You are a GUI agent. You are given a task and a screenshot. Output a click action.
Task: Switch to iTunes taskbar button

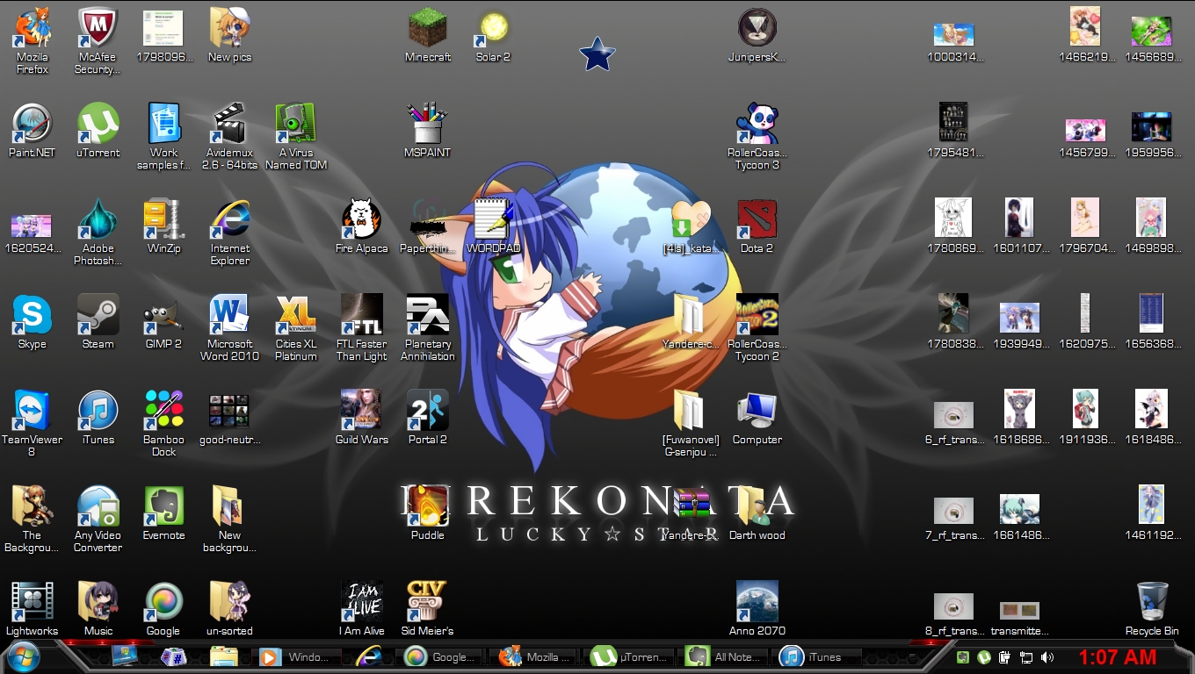[x=817, y=656]
